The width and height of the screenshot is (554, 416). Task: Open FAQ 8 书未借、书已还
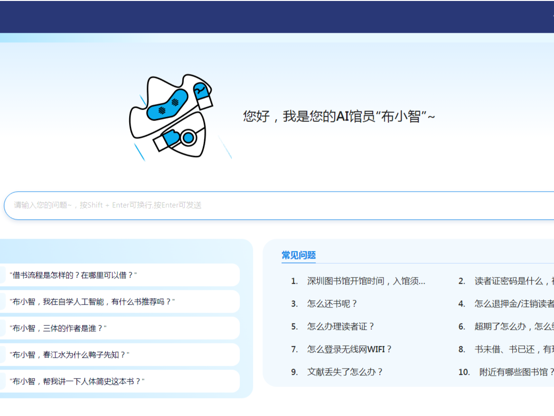point(514,349)
